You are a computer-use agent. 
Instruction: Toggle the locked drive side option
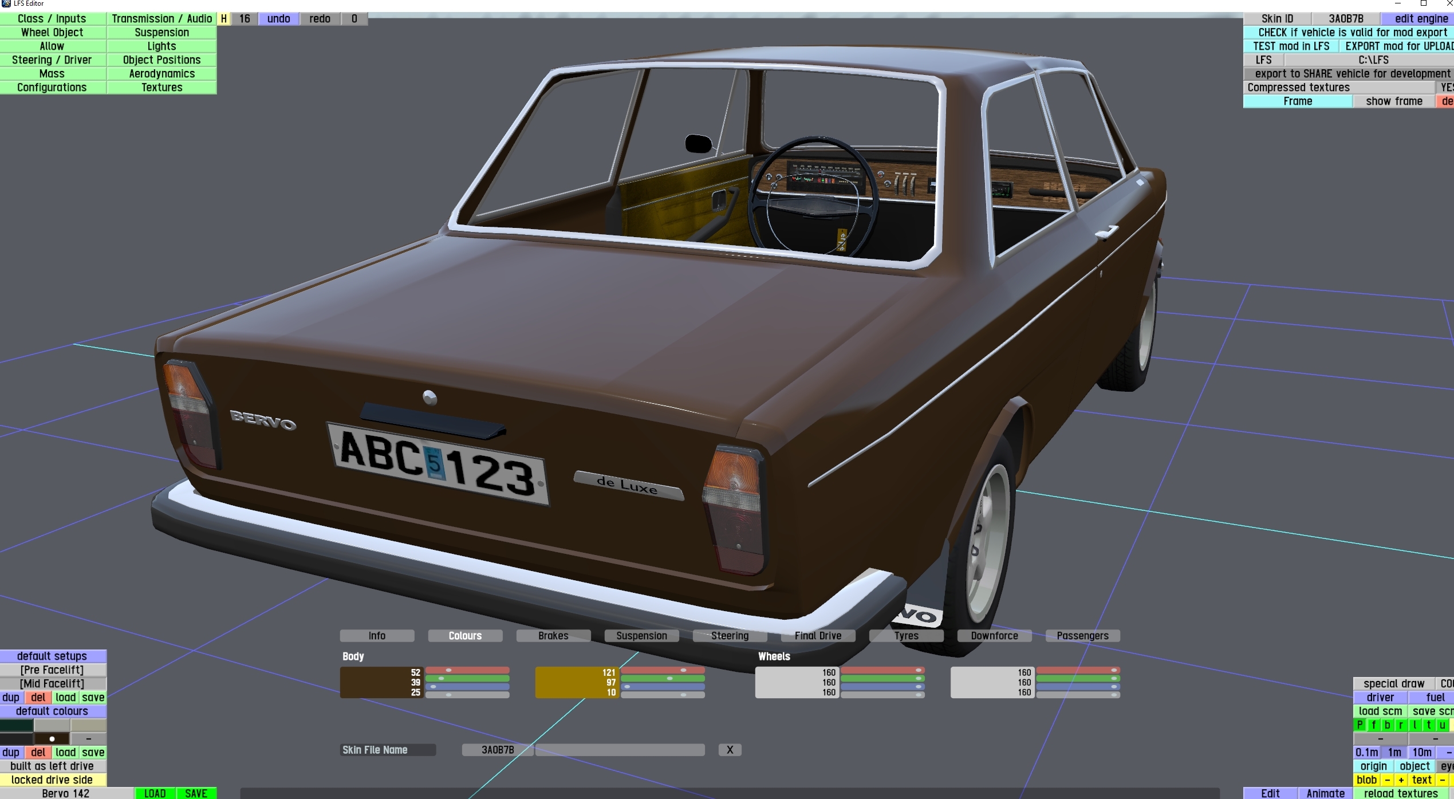click(x=52, y=780)
